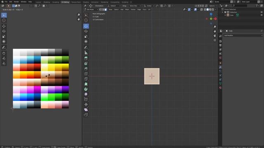Activate the Measure tool in 3D viewport
Image resolution: width=264 pixels, height=148 pixels.
coord(86,53)
